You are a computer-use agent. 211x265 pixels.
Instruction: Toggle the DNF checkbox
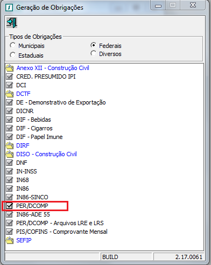(x=9, y=163)
